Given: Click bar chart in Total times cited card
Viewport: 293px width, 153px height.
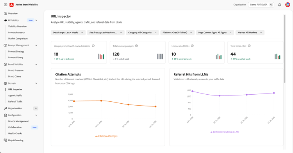Looking at the screenshot, I should tap(277, 56).
